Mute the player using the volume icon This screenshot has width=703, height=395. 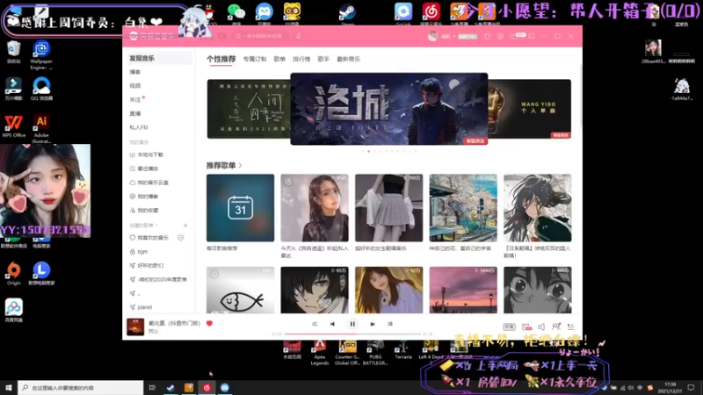pos(541,327)
